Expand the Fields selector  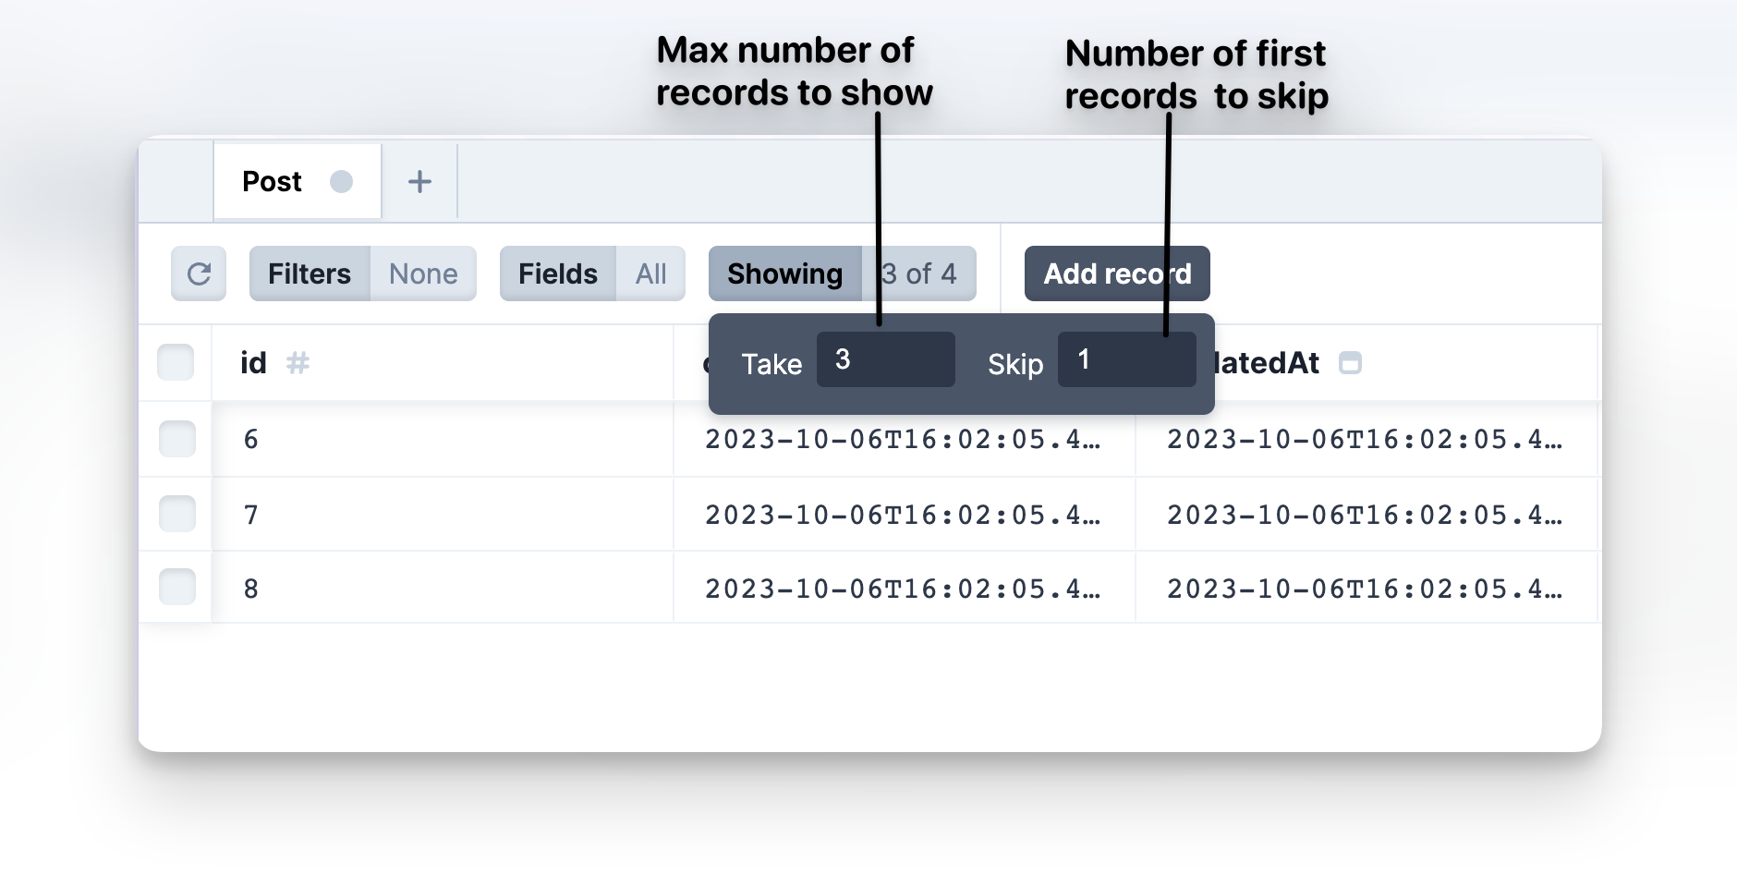click(591, 273)
